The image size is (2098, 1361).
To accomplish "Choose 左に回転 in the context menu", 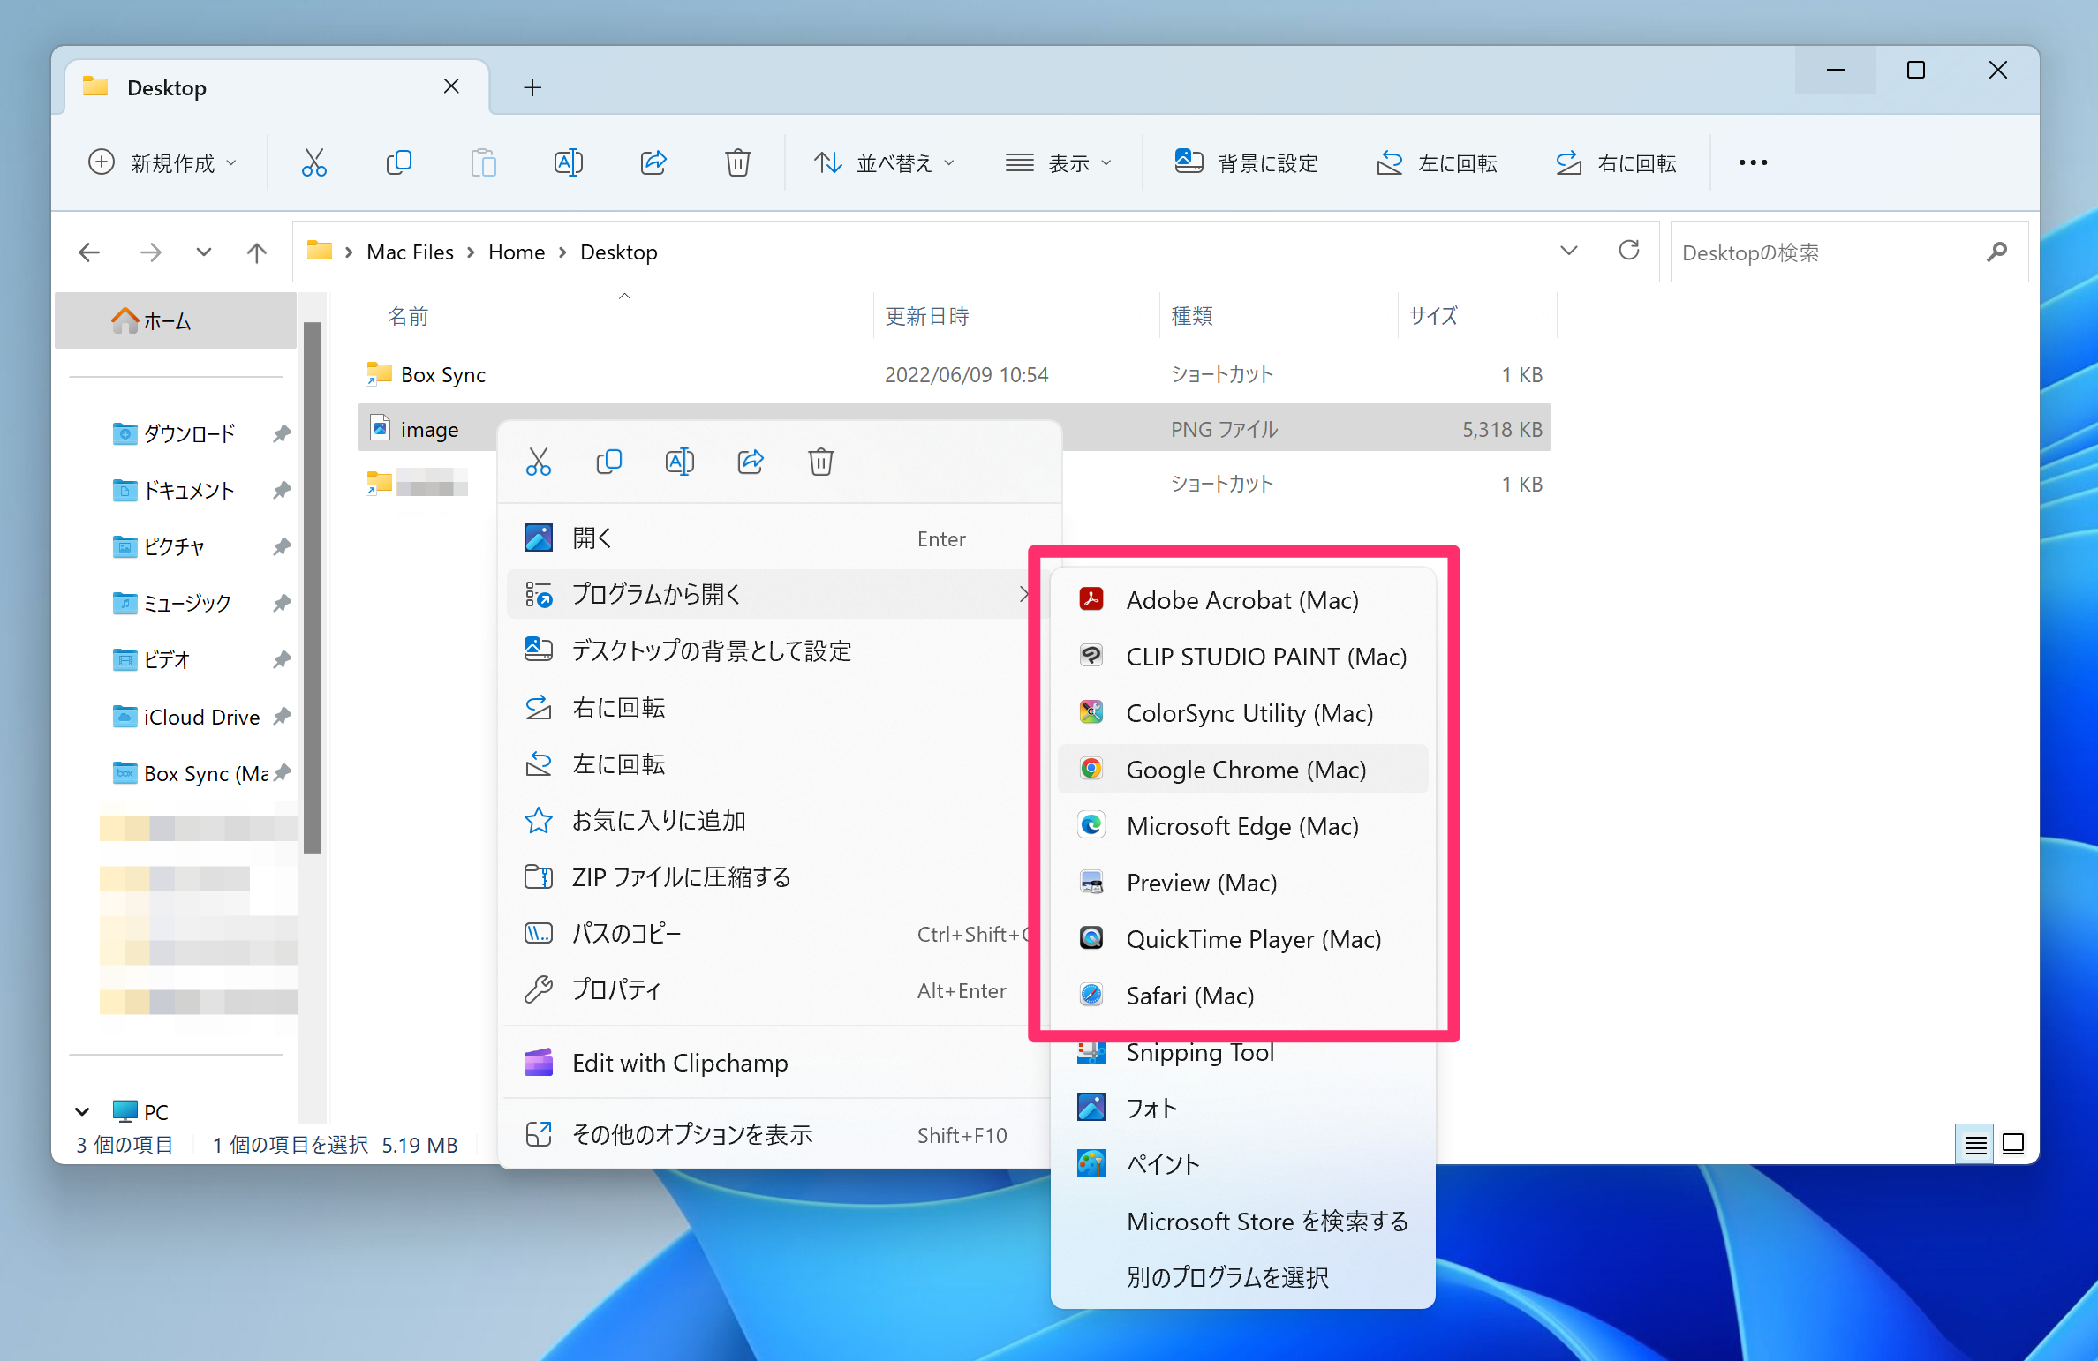I will point(779,763).
